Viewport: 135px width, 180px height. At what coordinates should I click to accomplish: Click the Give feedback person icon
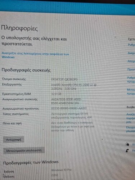pos(127,150)
